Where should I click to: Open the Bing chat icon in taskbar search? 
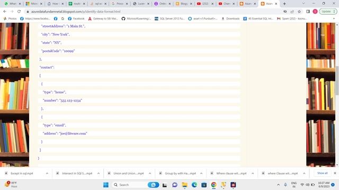tap(153, 185)
